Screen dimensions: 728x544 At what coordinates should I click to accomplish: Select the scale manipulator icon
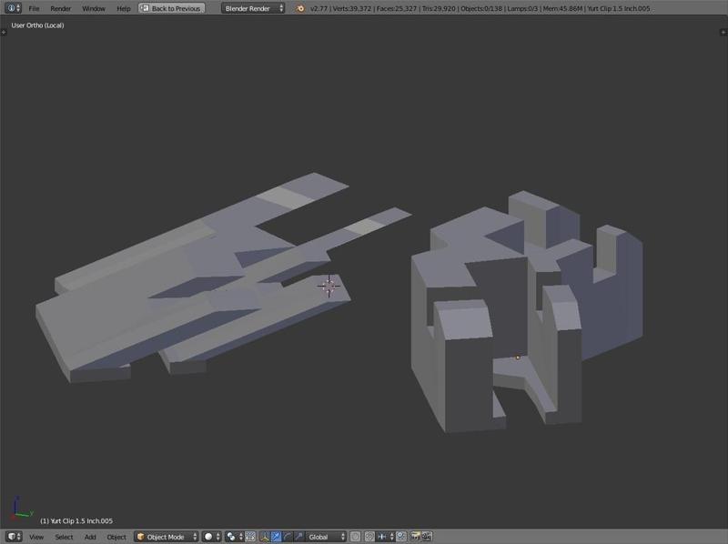(298, 537)
